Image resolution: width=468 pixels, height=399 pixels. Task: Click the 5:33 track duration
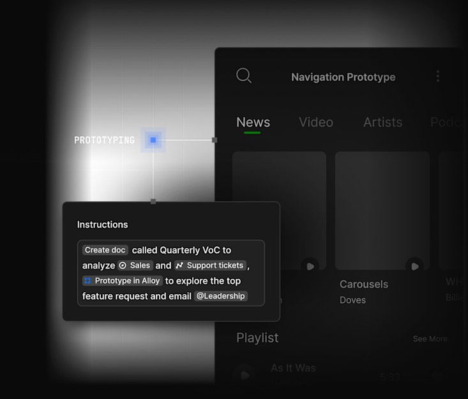click(x=390, y=377)
